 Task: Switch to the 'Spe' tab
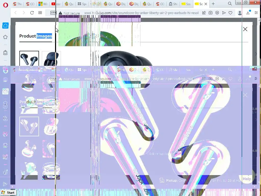point(82,4)
